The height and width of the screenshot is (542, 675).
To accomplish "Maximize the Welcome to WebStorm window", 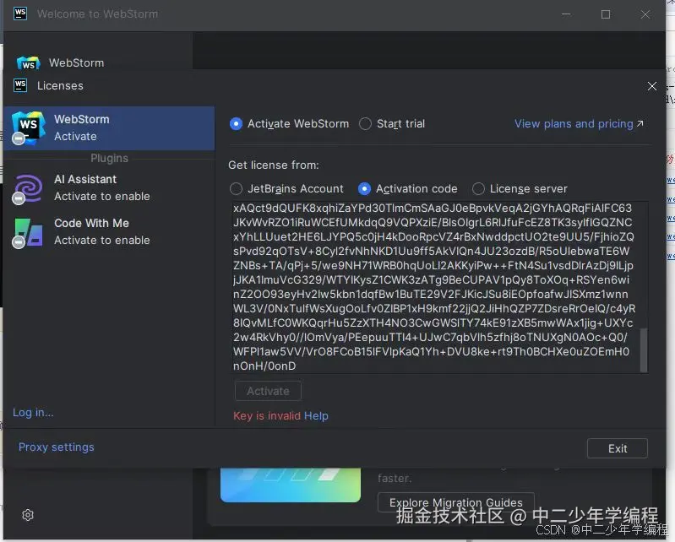I will click(x=606, y=14).
